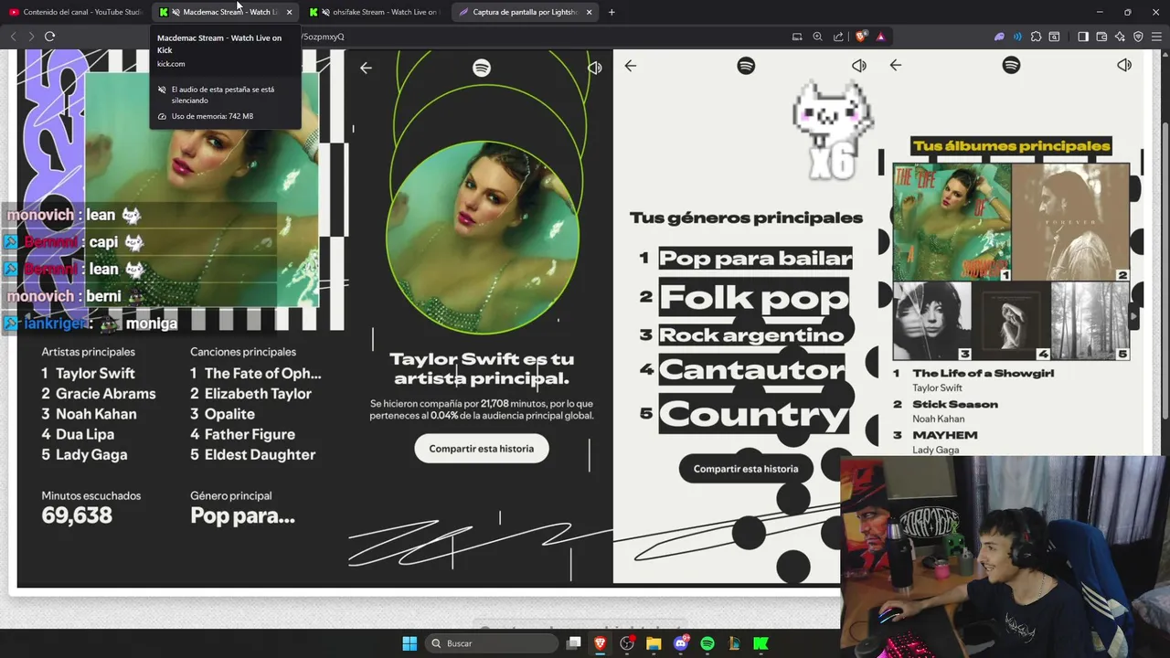Open The Life of a Showgirl album cover
1170x658 pixels.
click(952, 222)
